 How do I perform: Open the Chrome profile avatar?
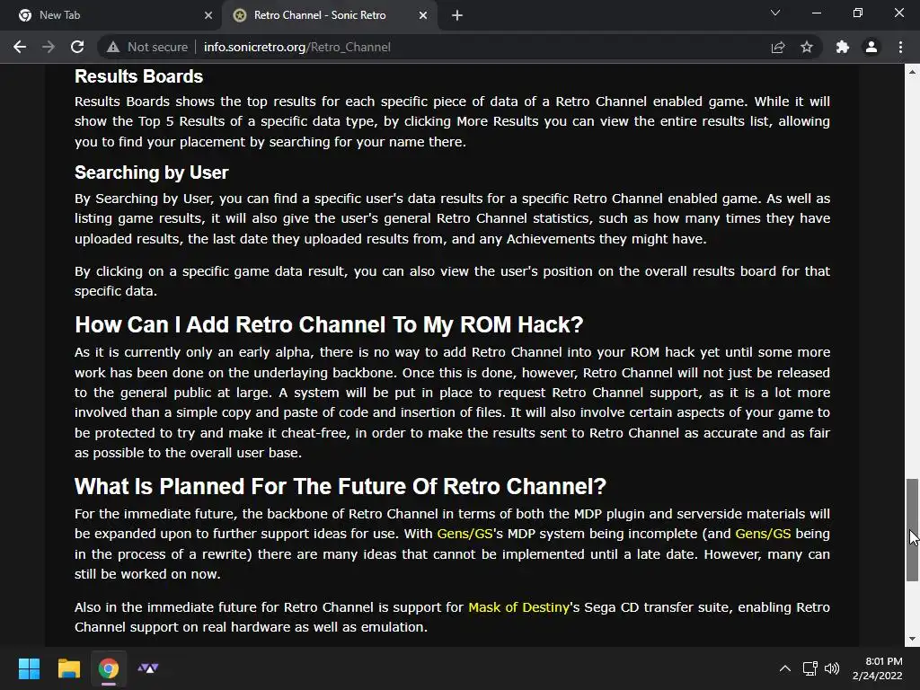(x=871, y=47)
